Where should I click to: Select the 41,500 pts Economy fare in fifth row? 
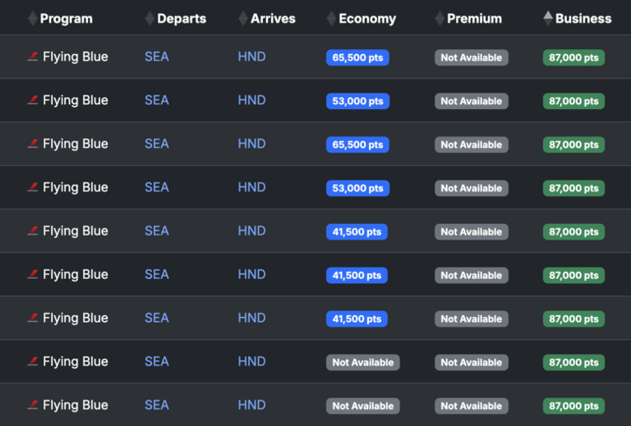click(x=357, y=232)
